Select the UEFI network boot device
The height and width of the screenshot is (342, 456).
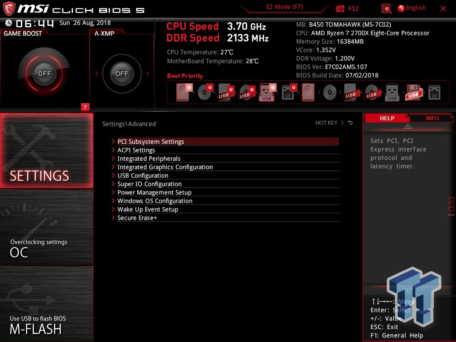click(x=289, y=92)
